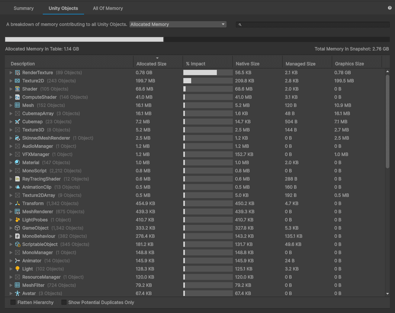Viewport: 395px width, 313px height.
Task: Click the table vertical scrollbar thumb
Action: [x=388, y=122]
